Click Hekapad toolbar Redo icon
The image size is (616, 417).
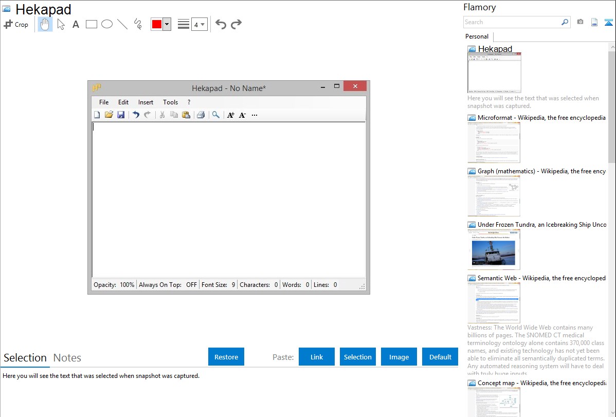click(x=148, y=115)
